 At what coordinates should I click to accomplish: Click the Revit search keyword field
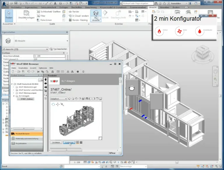(x=138, y=3)
